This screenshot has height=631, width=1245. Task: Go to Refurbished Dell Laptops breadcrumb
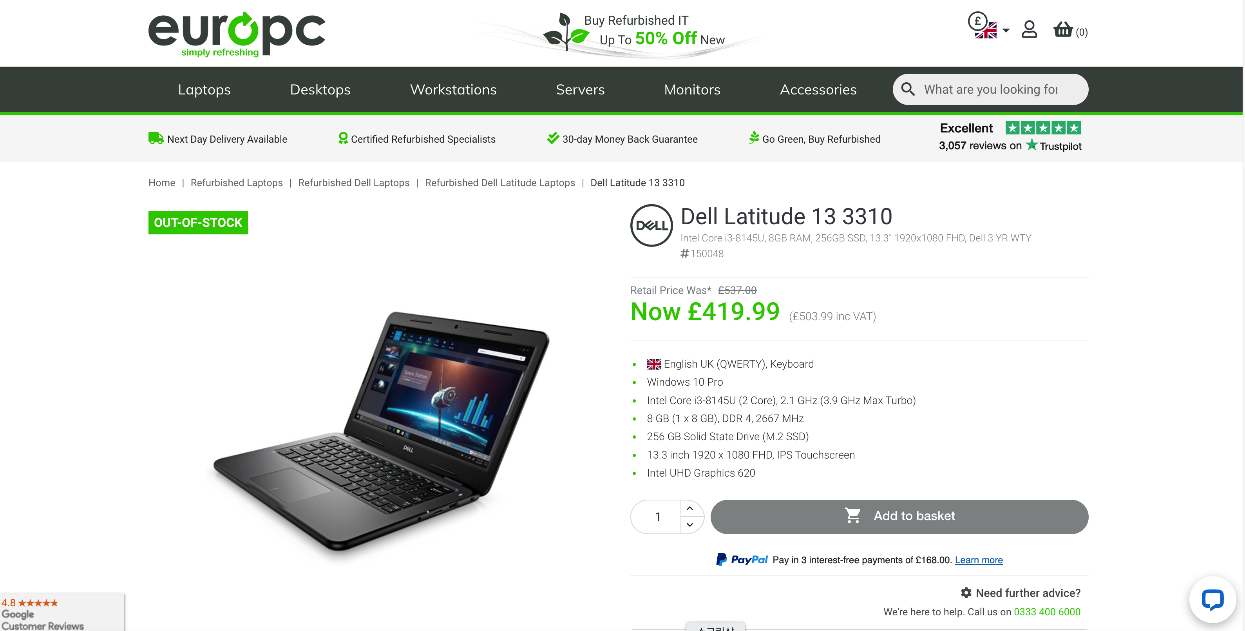point(353,183)
